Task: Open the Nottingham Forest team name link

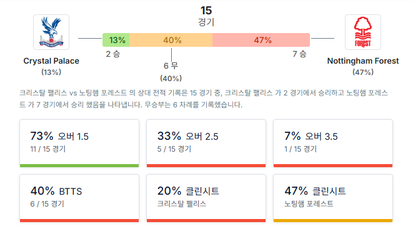Action: click(x=362, y=61)
